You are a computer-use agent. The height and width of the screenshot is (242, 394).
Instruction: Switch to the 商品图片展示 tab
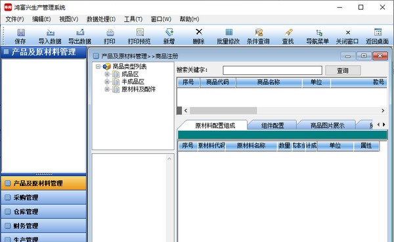327,126
